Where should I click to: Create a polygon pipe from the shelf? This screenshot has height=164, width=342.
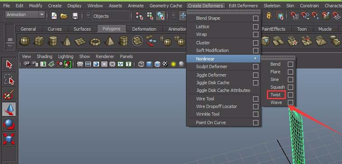coord(123,41)
